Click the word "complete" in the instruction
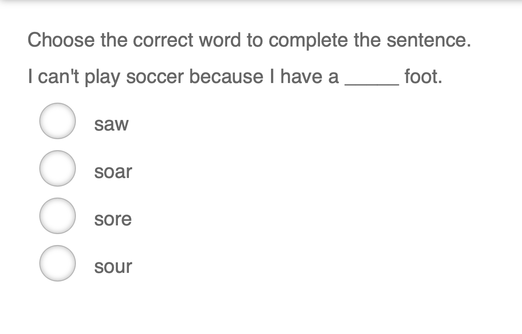This screenshot has width=522, height=334. pos(308,40)
